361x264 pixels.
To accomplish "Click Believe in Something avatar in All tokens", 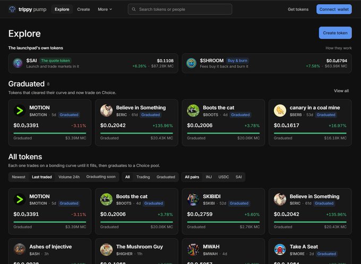I will pyautogui.click(x=280, y=199).
